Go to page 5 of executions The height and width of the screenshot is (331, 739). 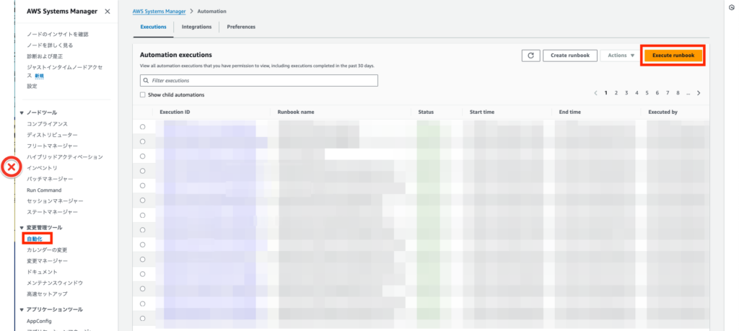tap(647, 93)
